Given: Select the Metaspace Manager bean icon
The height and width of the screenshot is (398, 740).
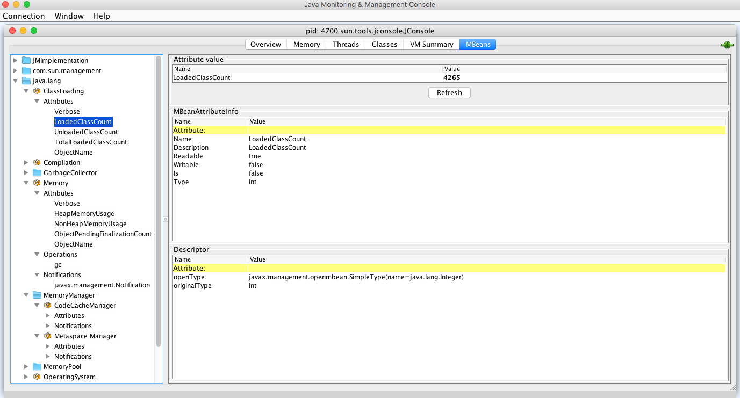Looking at the screenshot, I should pyautogui.click(x=47, y=336).
